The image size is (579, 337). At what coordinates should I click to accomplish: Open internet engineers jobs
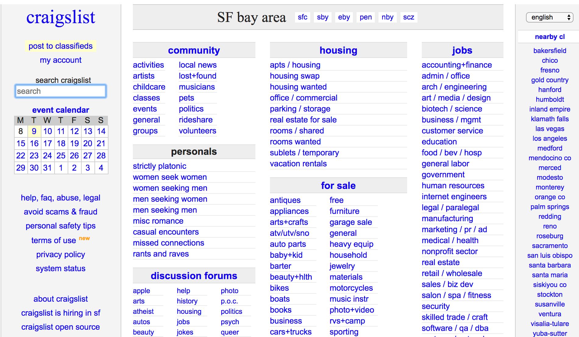click(x=454, y=197)
